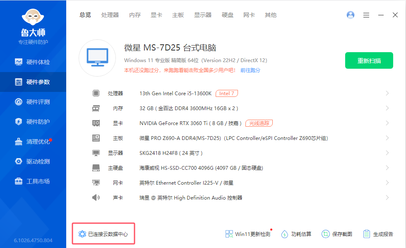Expand the 内存 row chevron
Screen dimensions: 406x248
pyautogui.click(x=387, y=108)
